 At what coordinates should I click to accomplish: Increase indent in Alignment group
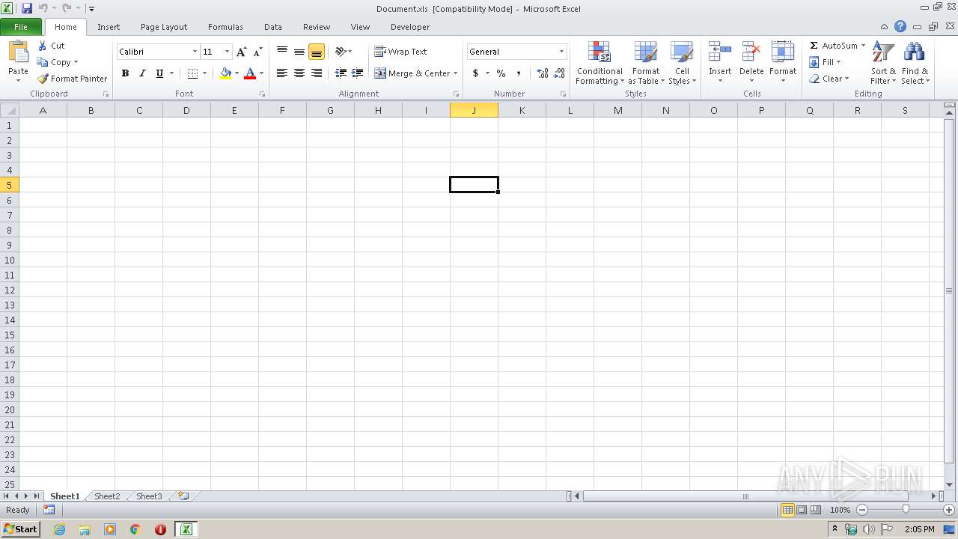coord(358,73)
